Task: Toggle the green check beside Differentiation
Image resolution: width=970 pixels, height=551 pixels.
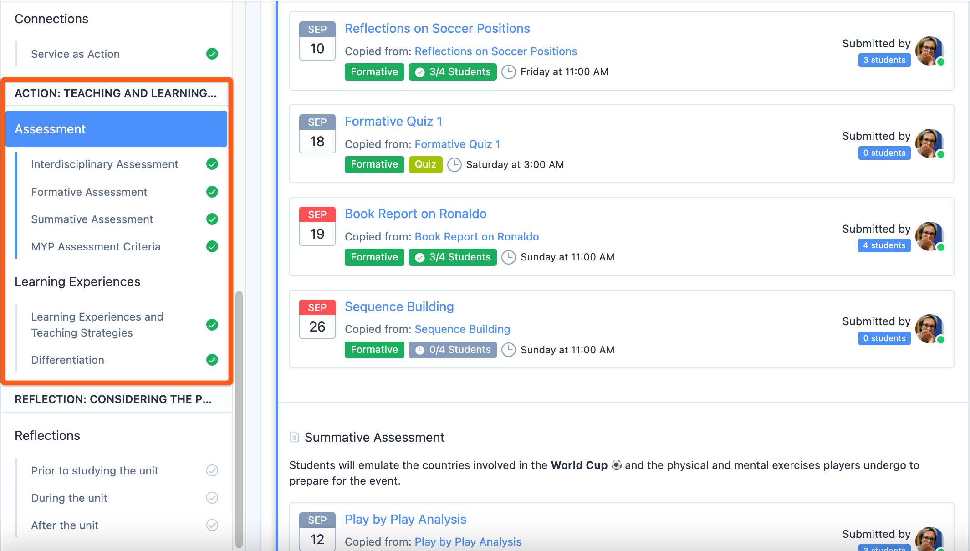Action: pos(212,360)
